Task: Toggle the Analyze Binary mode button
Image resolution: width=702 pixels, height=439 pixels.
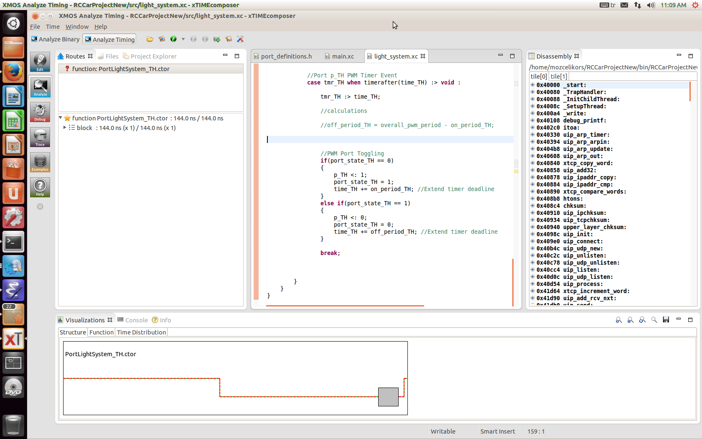Action: coord(55,39)
